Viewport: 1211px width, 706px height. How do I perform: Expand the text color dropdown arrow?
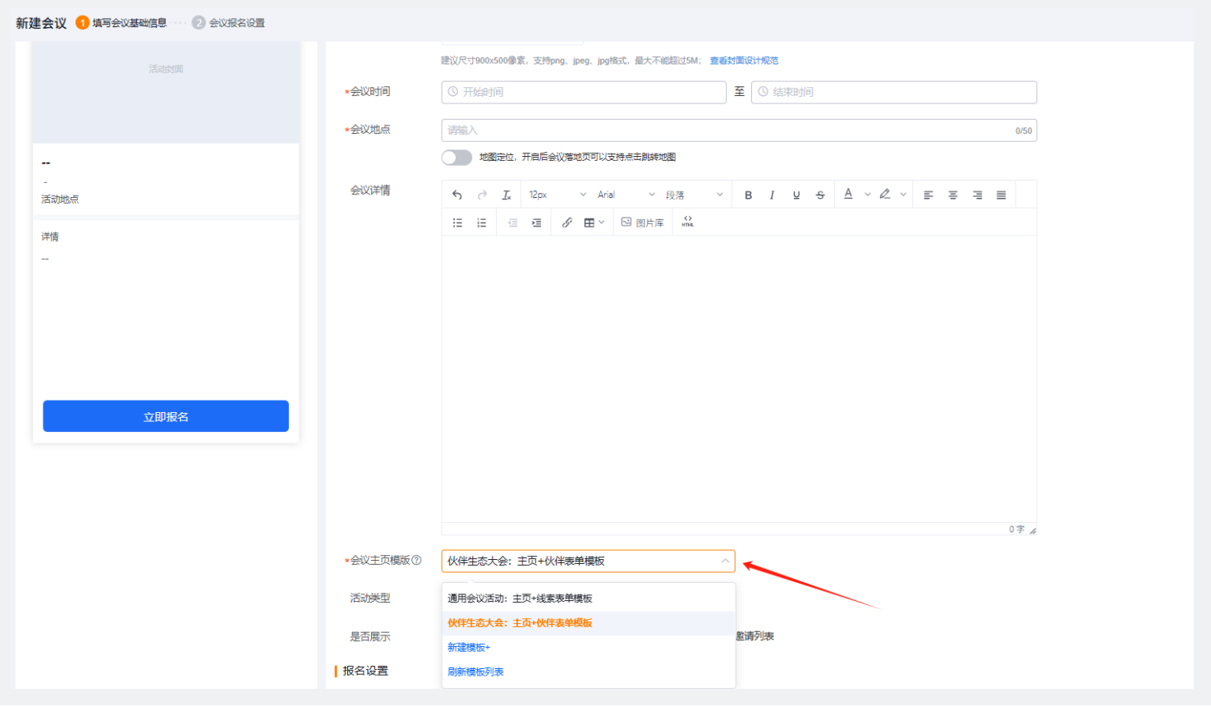click(x=867, y=195)
